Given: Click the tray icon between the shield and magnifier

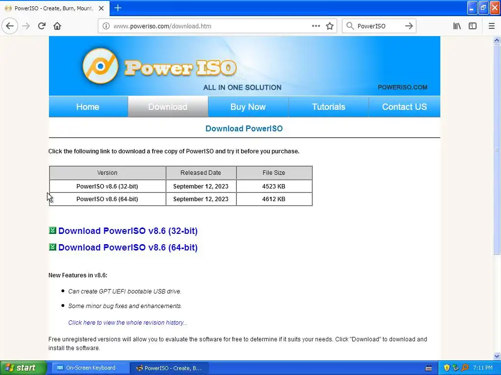Looking at the screenshot, I should pos(455,368).
